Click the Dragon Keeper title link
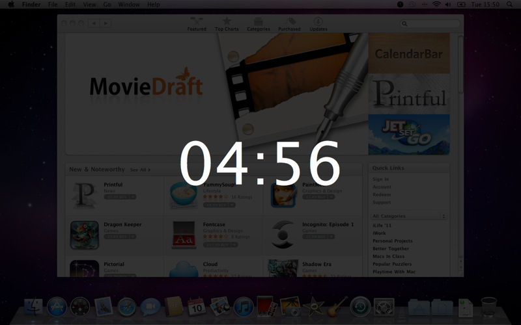Image resolution: width=521 pixels, height=325 pixels. 122,224
